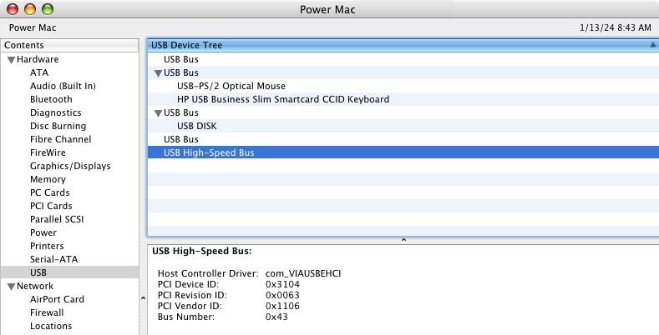Open AirPort Card under Network
The height and width of the screenshot is (335, 659).
point(57,299)
